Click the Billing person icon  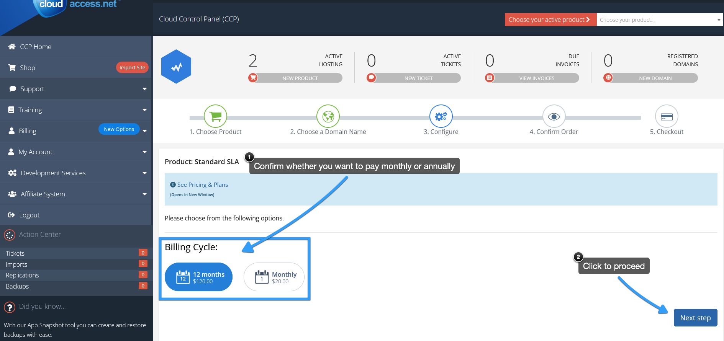tap(11, 131)
